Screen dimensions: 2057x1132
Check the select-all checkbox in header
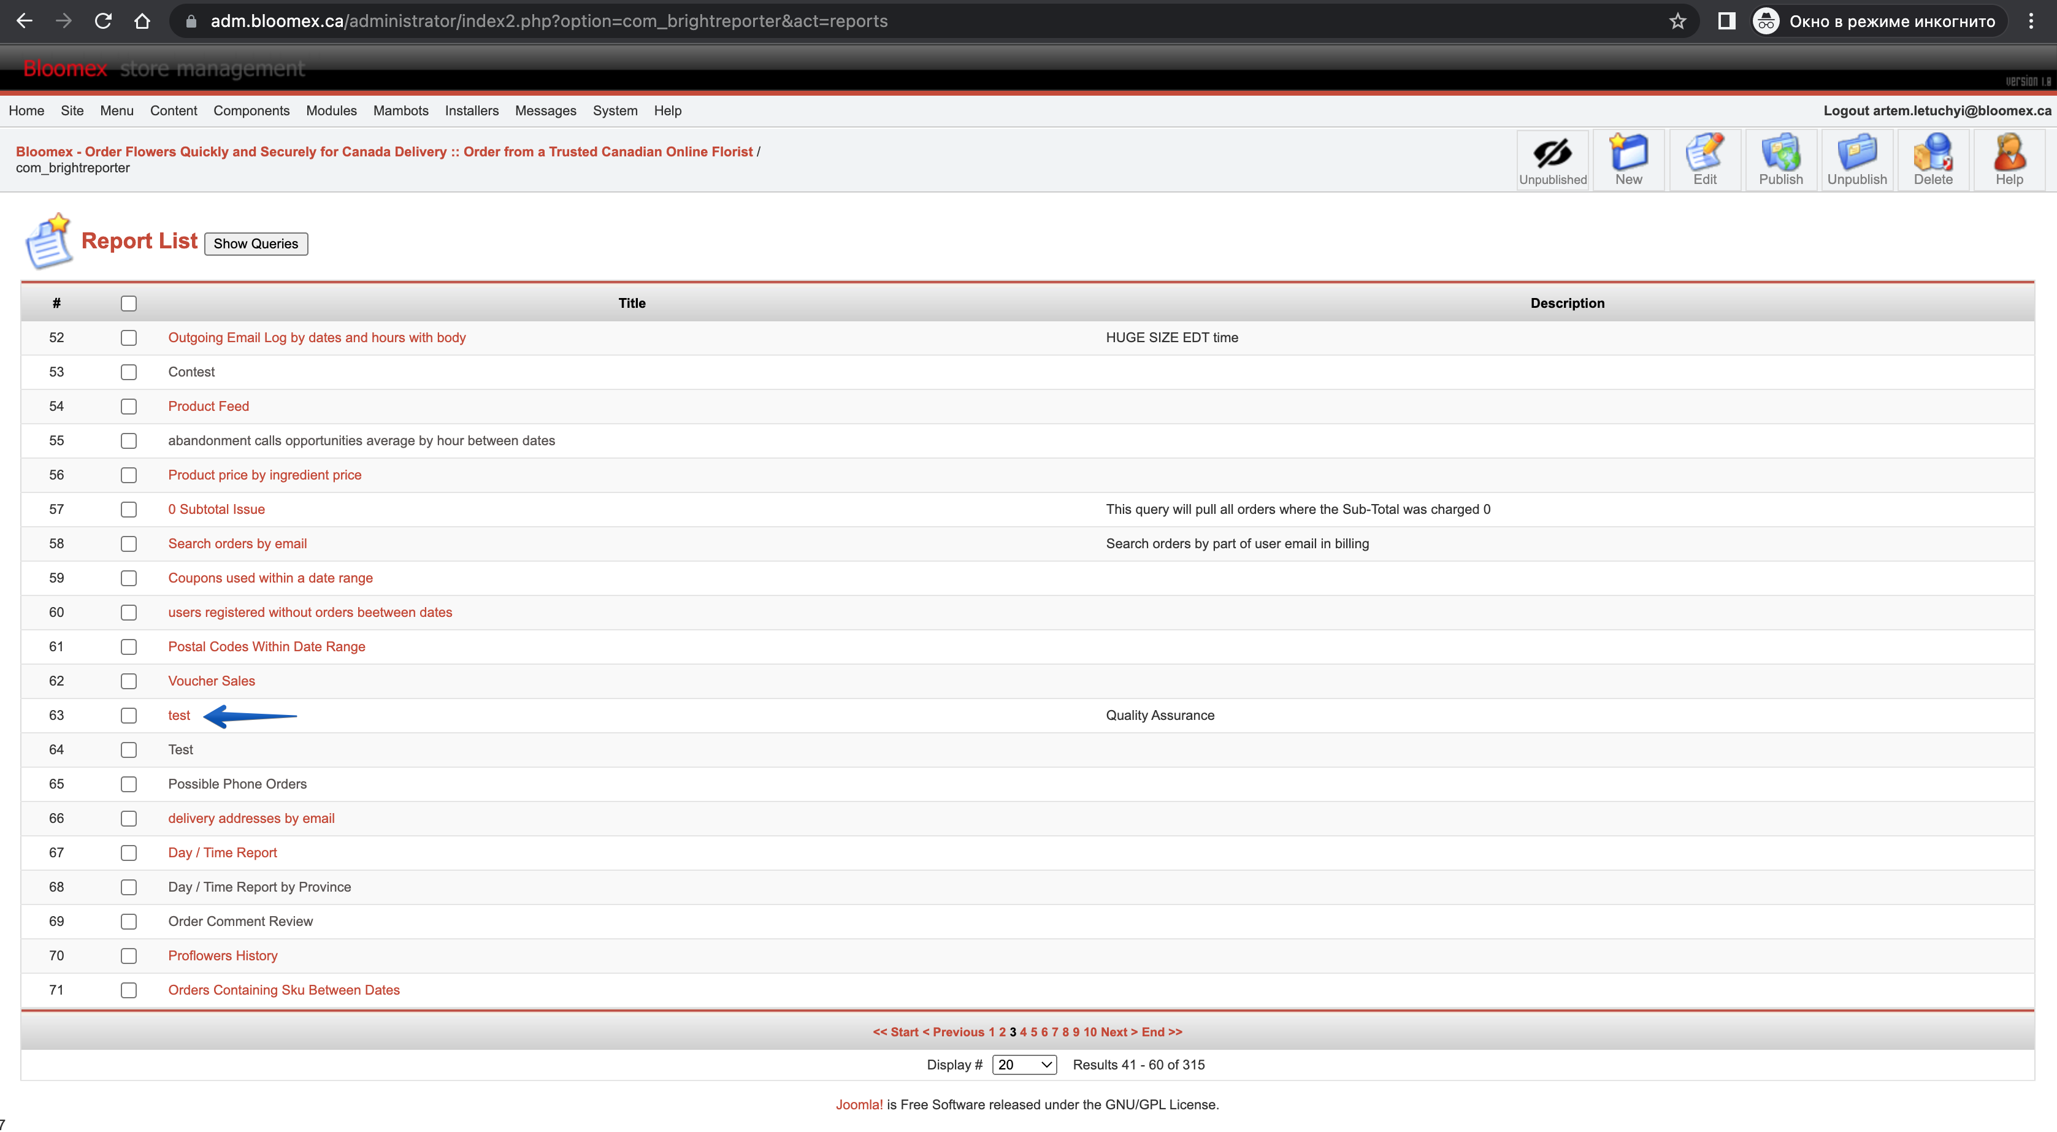tap(129, 304)
